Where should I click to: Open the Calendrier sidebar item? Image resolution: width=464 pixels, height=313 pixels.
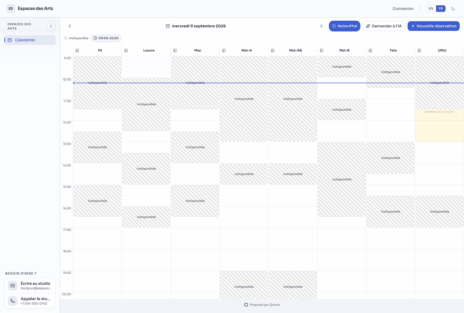pyautogui.click(x=30, y=40)
